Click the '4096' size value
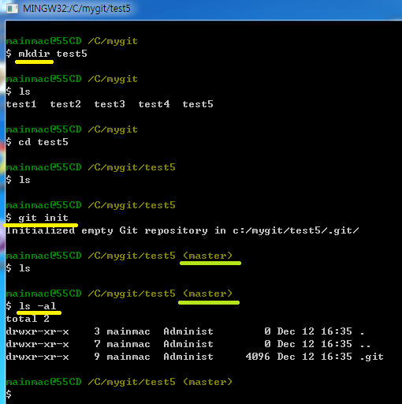This screenshot has height=404, width=402. pyautogui.click(x=258, y=357)
